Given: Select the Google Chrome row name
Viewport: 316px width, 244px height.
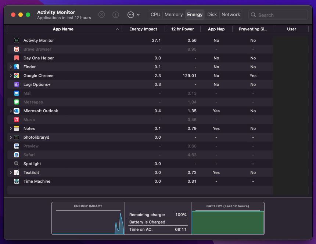Looking at the screenshot, I should (x=39, y=76).
